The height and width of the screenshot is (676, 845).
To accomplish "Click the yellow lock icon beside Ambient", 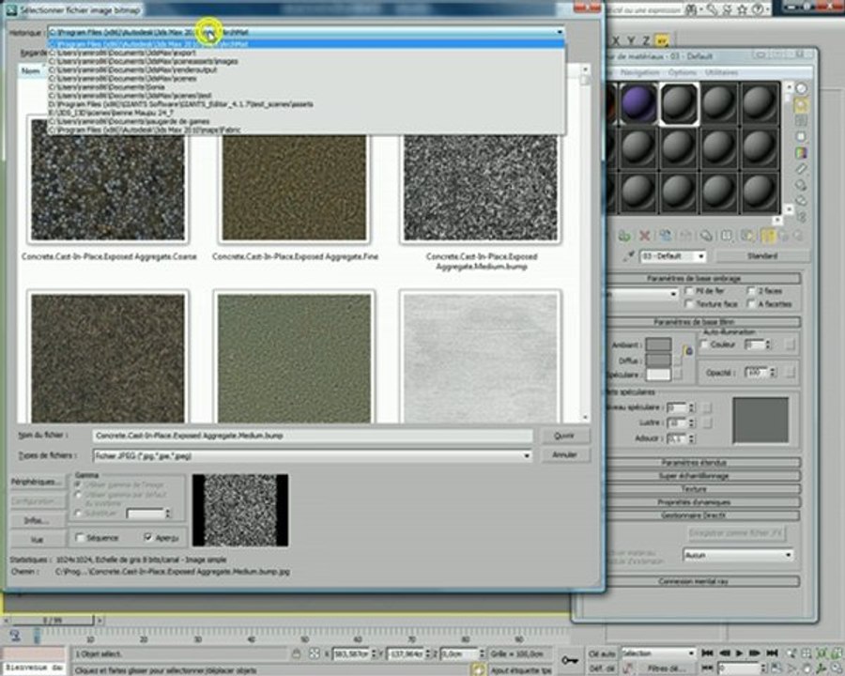I will click(689, 350).
